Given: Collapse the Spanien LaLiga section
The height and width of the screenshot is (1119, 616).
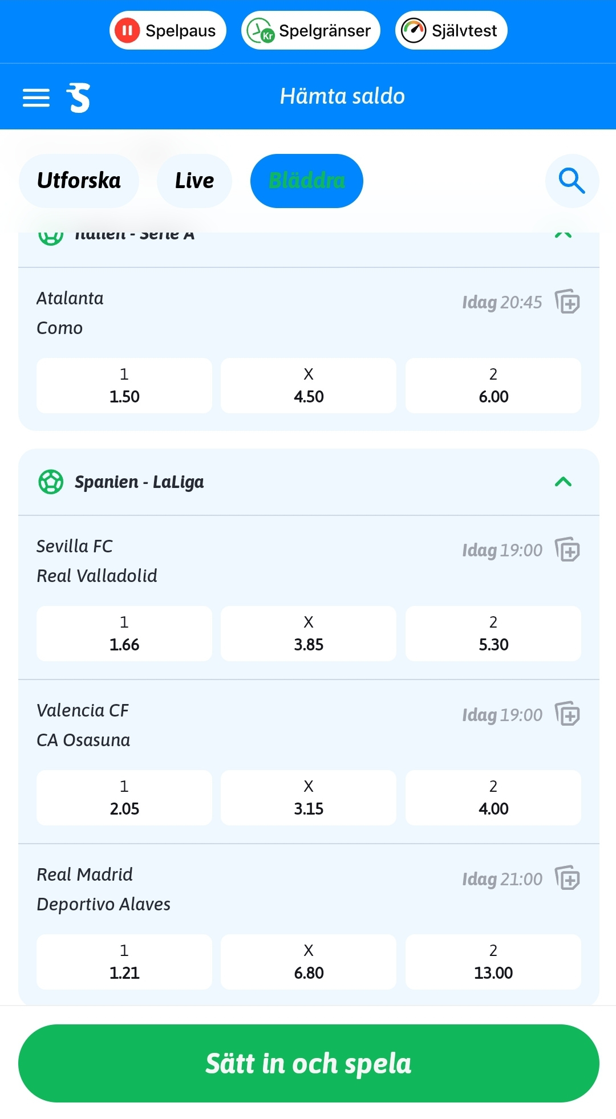Looking at the screenshot, I should (x=564, y=482).
